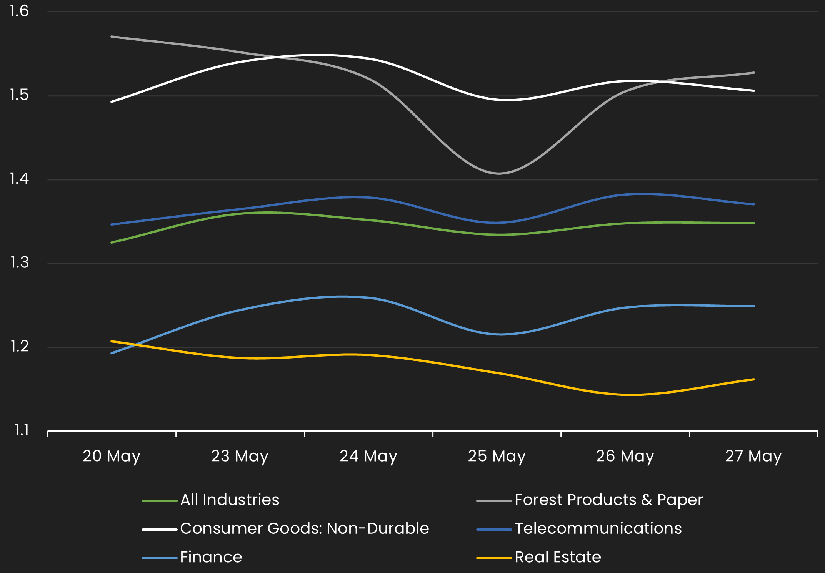
Task: Click the green All Industries legend swatch
Action: (x=159, y=501)
